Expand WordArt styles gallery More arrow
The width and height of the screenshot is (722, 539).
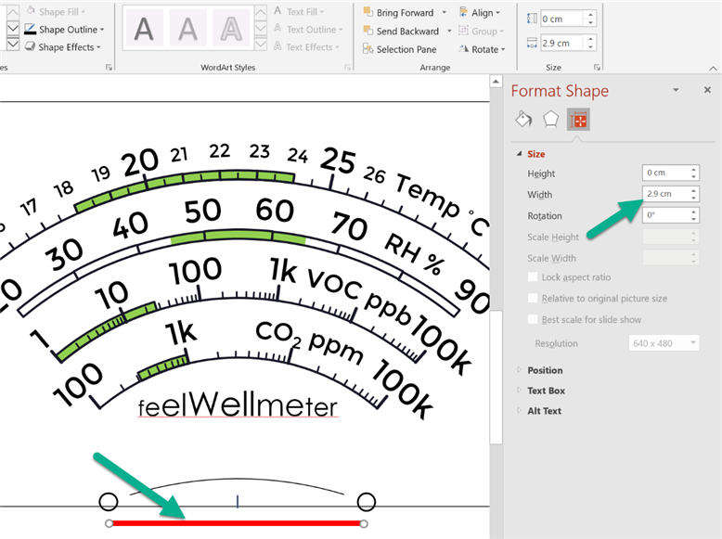[260, 44]
